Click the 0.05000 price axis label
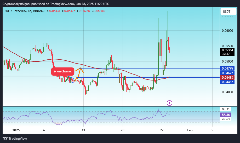The width and height of the screenshot is (240, 143). 227,61
